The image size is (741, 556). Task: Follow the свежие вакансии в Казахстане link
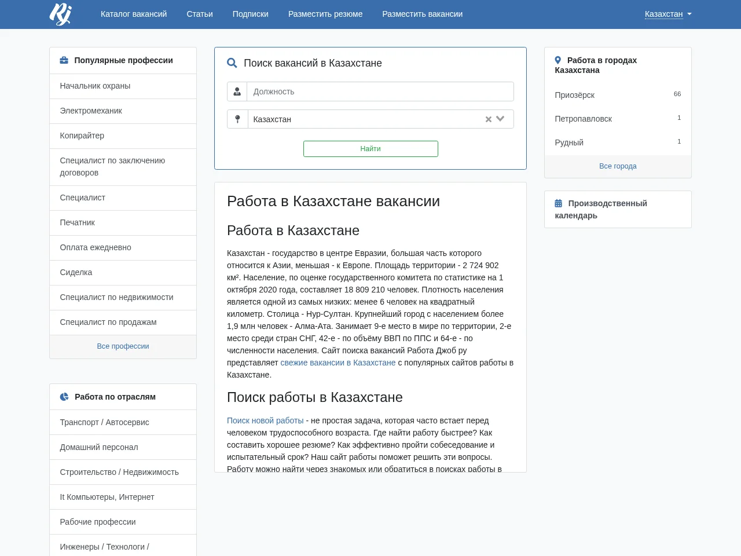(x=338, y=363)
